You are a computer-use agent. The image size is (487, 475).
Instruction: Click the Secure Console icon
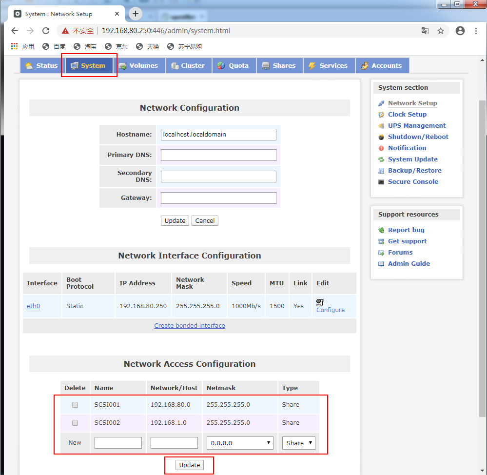pos(381,181)
